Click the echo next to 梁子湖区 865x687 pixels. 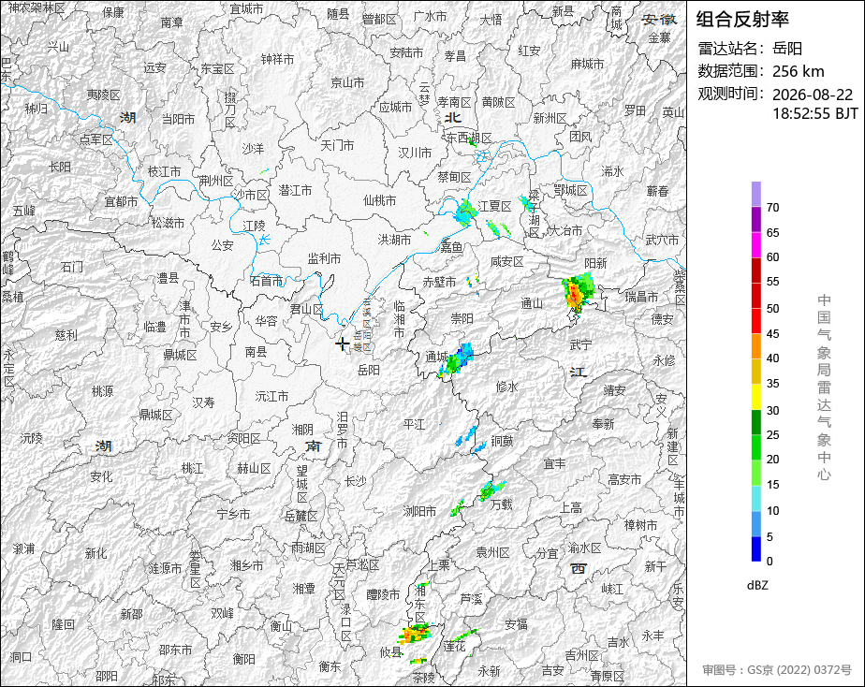click(527, 203)
